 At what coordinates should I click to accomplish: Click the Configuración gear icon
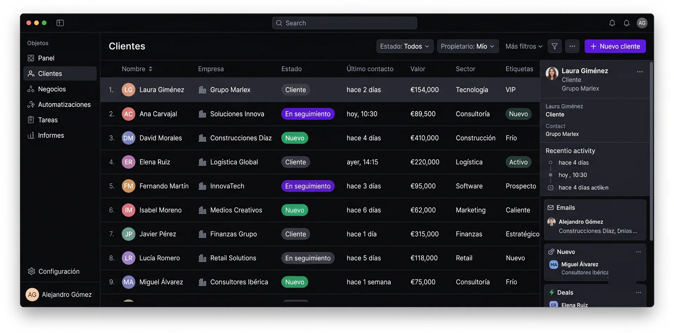pos(31,271)
